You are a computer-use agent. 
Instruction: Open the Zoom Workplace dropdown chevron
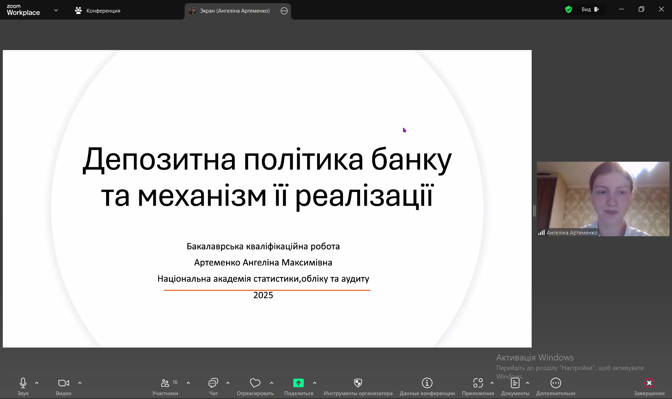pos(56,10)
